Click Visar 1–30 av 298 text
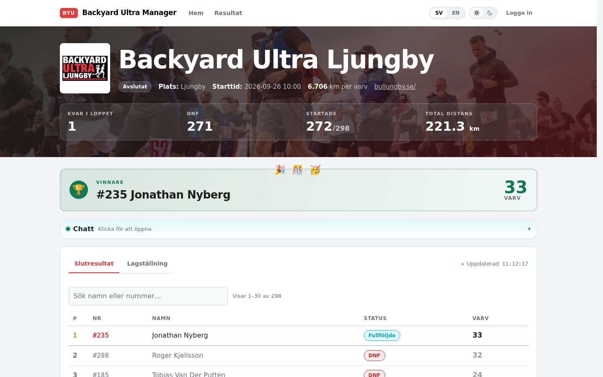The width and height of the screenshot is (603, 377). click(257, 296)
